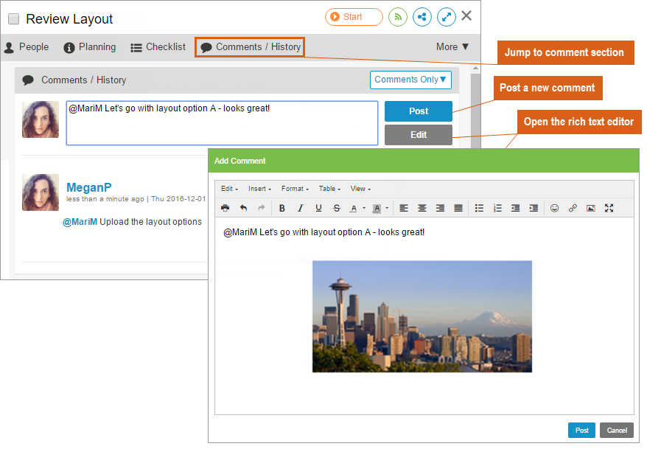Open the Format menu in the editor
The height and width of the screenshot is (449, 647).
pos(295,189)
